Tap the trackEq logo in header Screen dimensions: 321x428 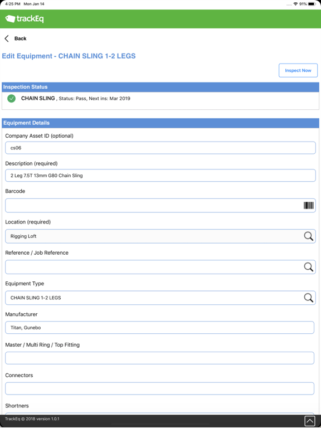(x=25, y=19)
